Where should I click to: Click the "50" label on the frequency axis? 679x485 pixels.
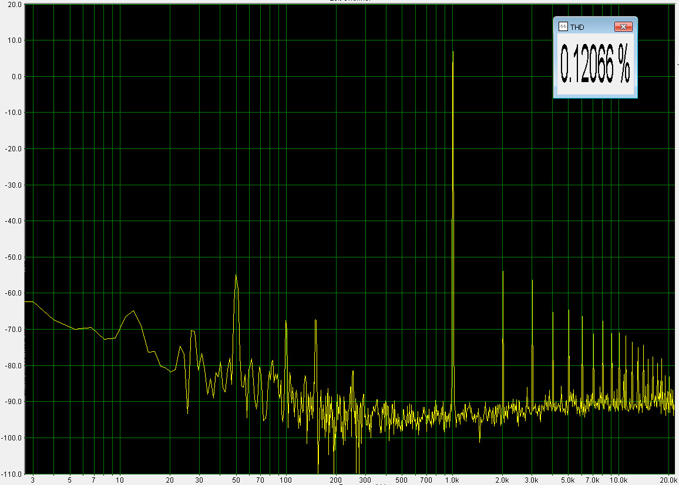[236, 480]
